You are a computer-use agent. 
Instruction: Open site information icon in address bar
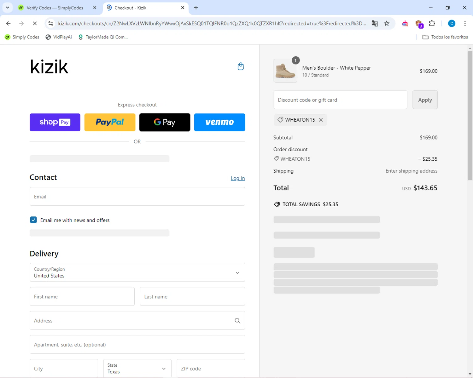tap(51, 23)
